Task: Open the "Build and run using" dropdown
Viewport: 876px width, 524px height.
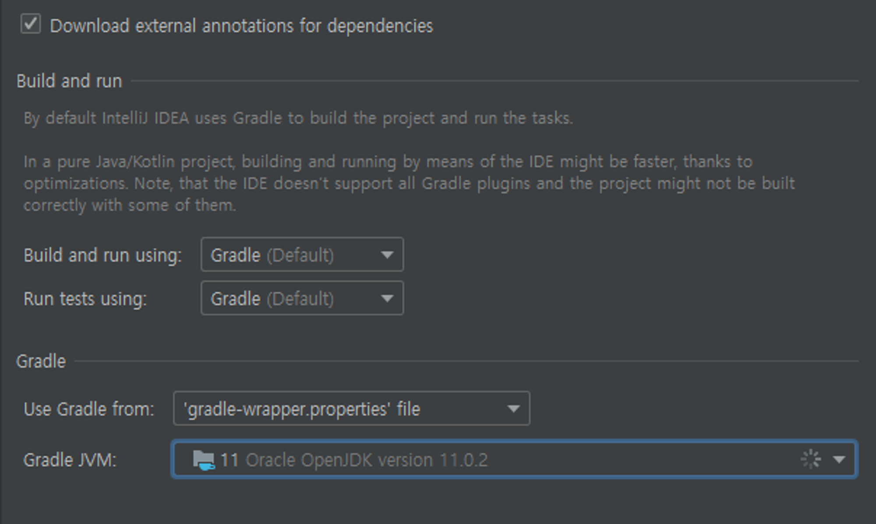Action: point(302,254)
